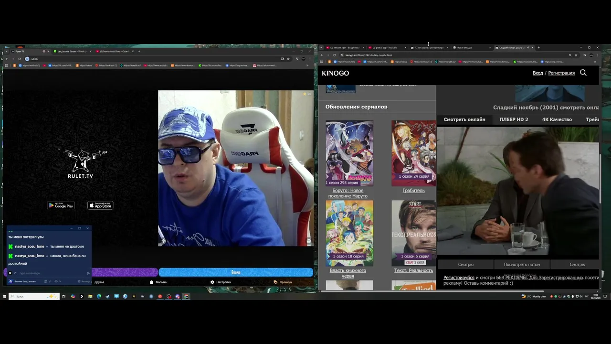This screenshot has width=611, height=344.
Task: Click Боруто: Новое поколение Наруто title link
Action: point(348,193)
